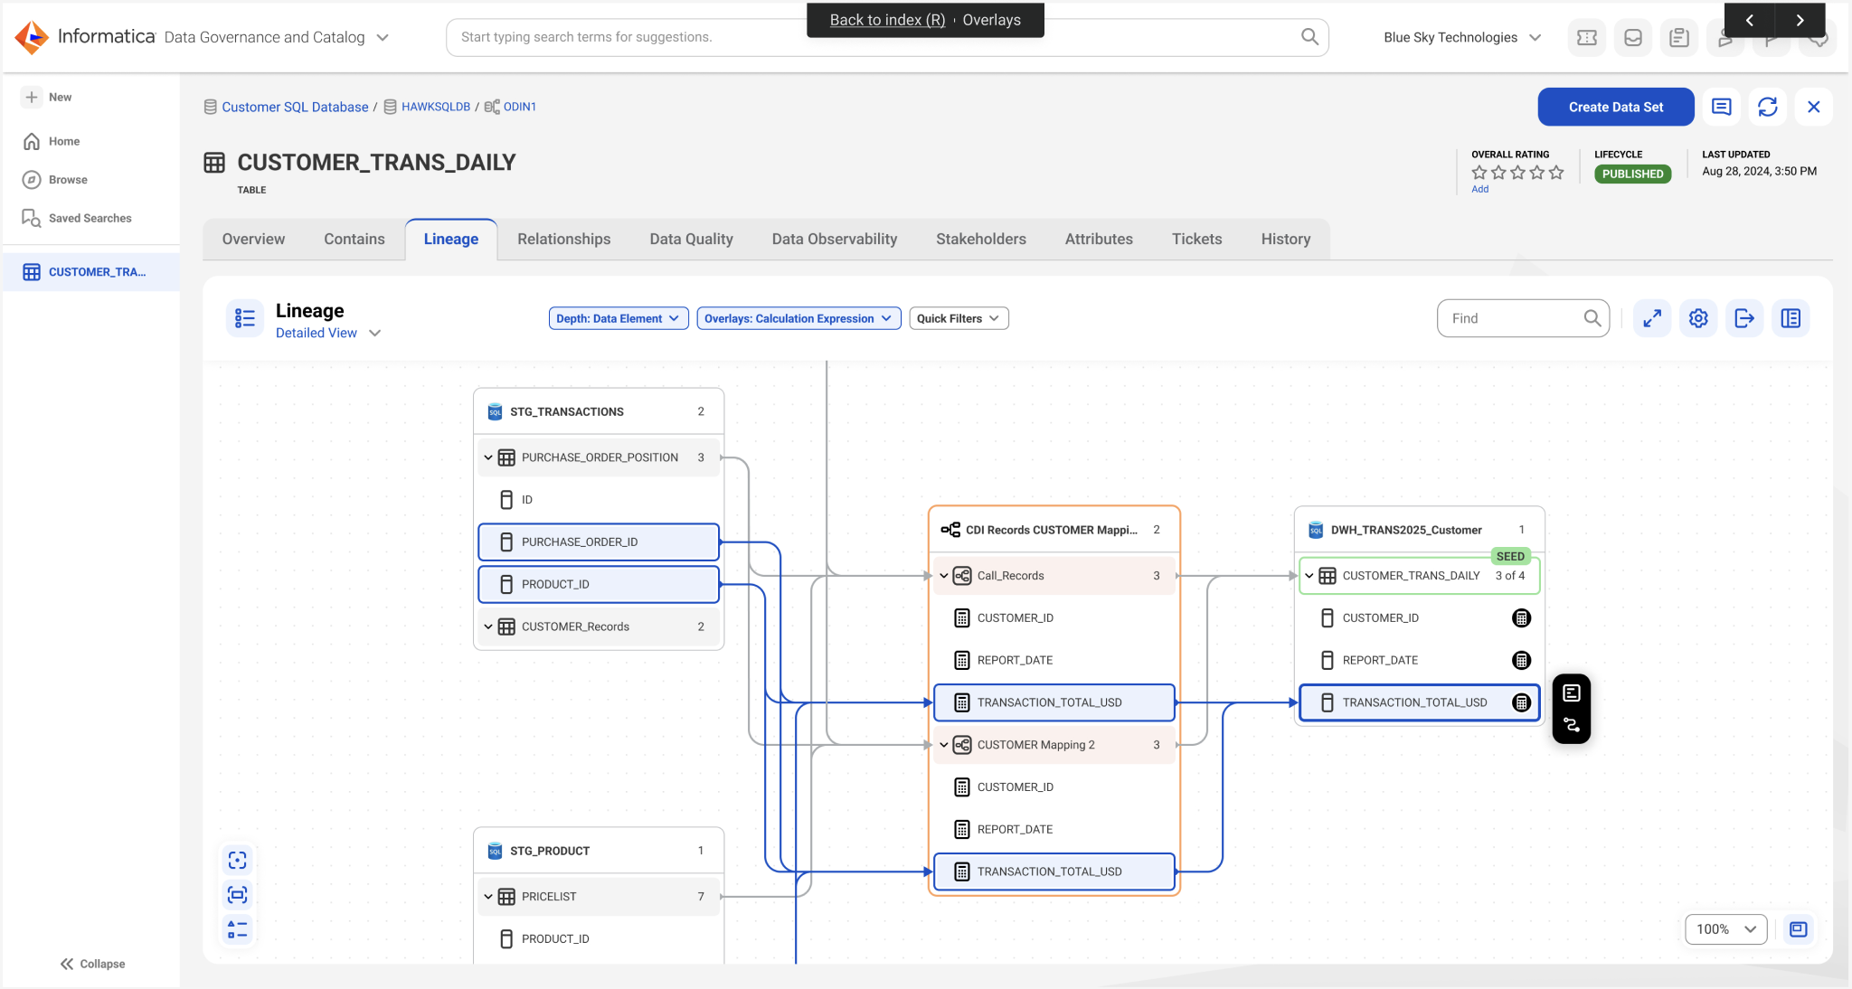Open HAWKSQLDB breadcrumb link
Viewport: 1852px width, 989px height.
(436, 107)
